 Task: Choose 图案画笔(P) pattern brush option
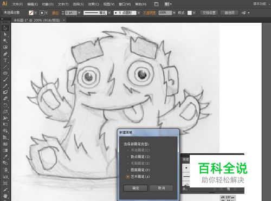tap(138, 170)
